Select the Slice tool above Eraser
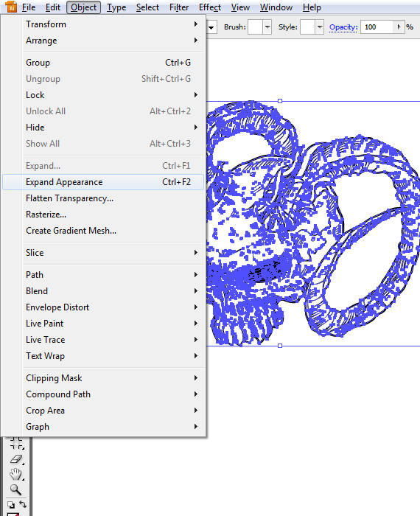This screenshot has width=420, height=516. (x=16, y=443)
